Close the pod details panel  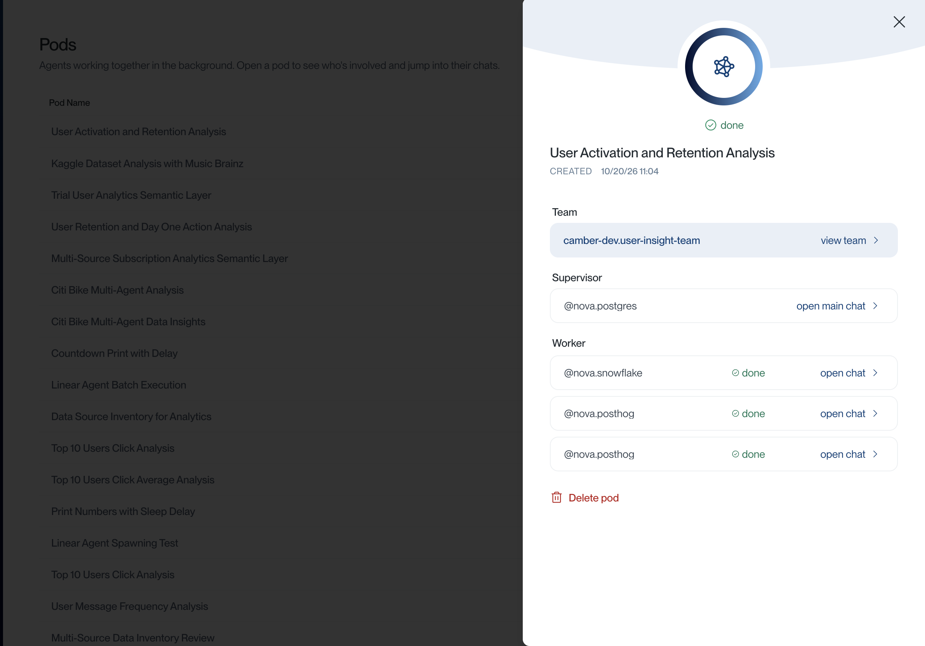pyautogui.click(x=899, y=22)
